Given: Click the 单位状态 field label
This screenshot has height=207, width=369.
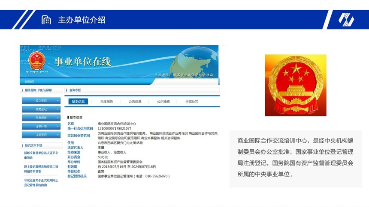Looking at the screenshot, I should pyautogui.click(x=74, y=172).
